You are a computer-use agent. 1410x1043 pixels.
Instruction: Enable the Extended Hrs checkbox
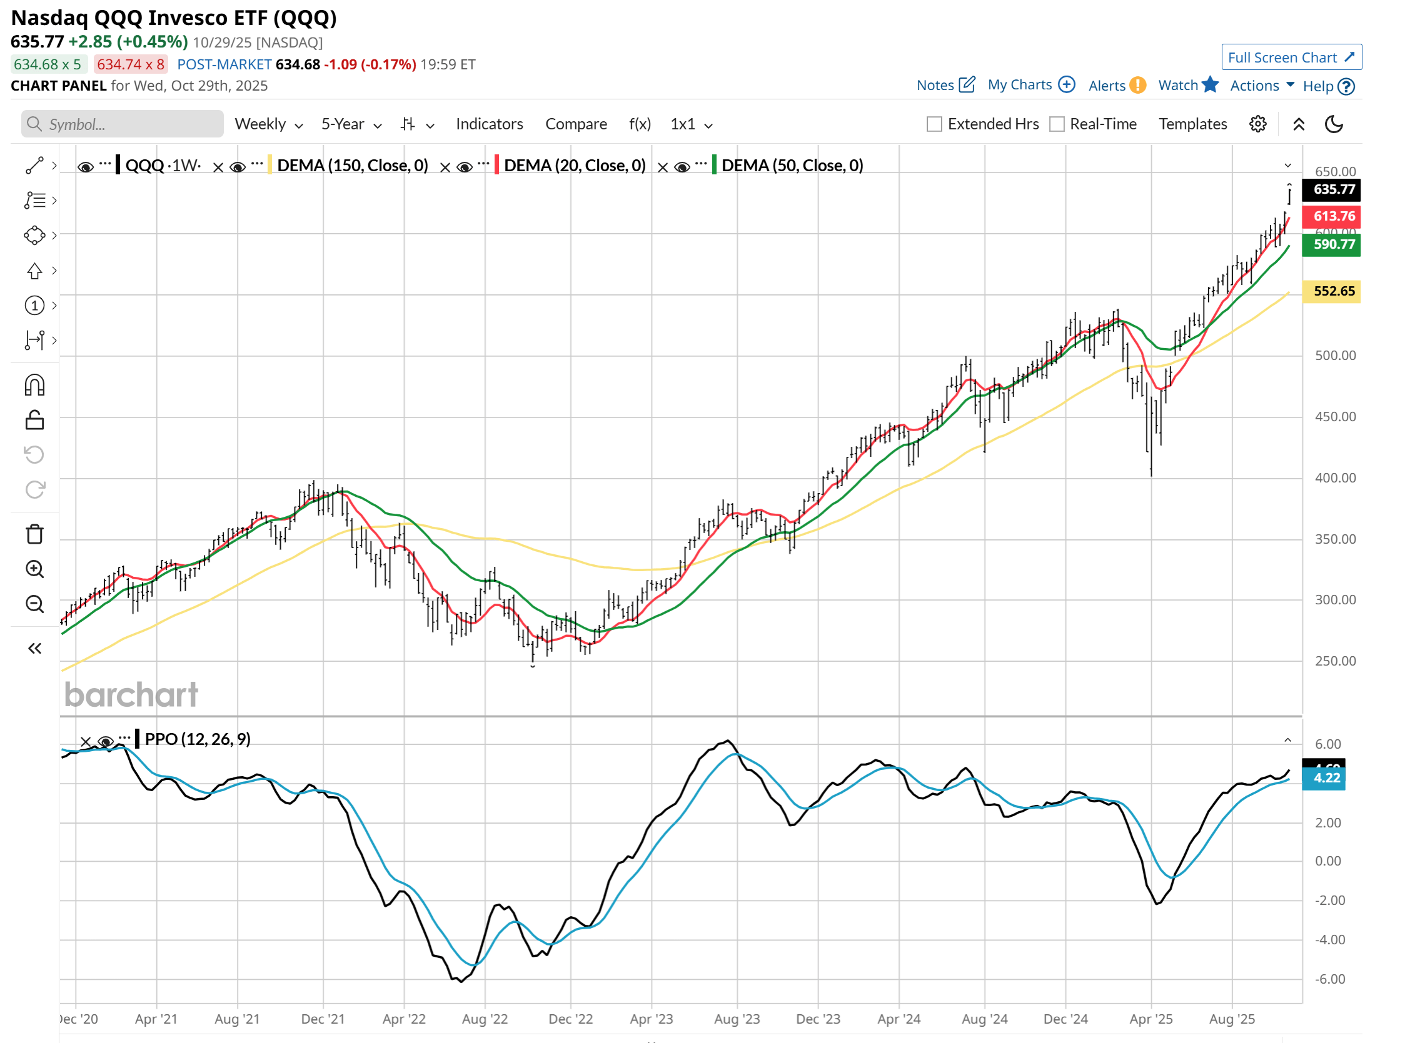click(933, 124)
